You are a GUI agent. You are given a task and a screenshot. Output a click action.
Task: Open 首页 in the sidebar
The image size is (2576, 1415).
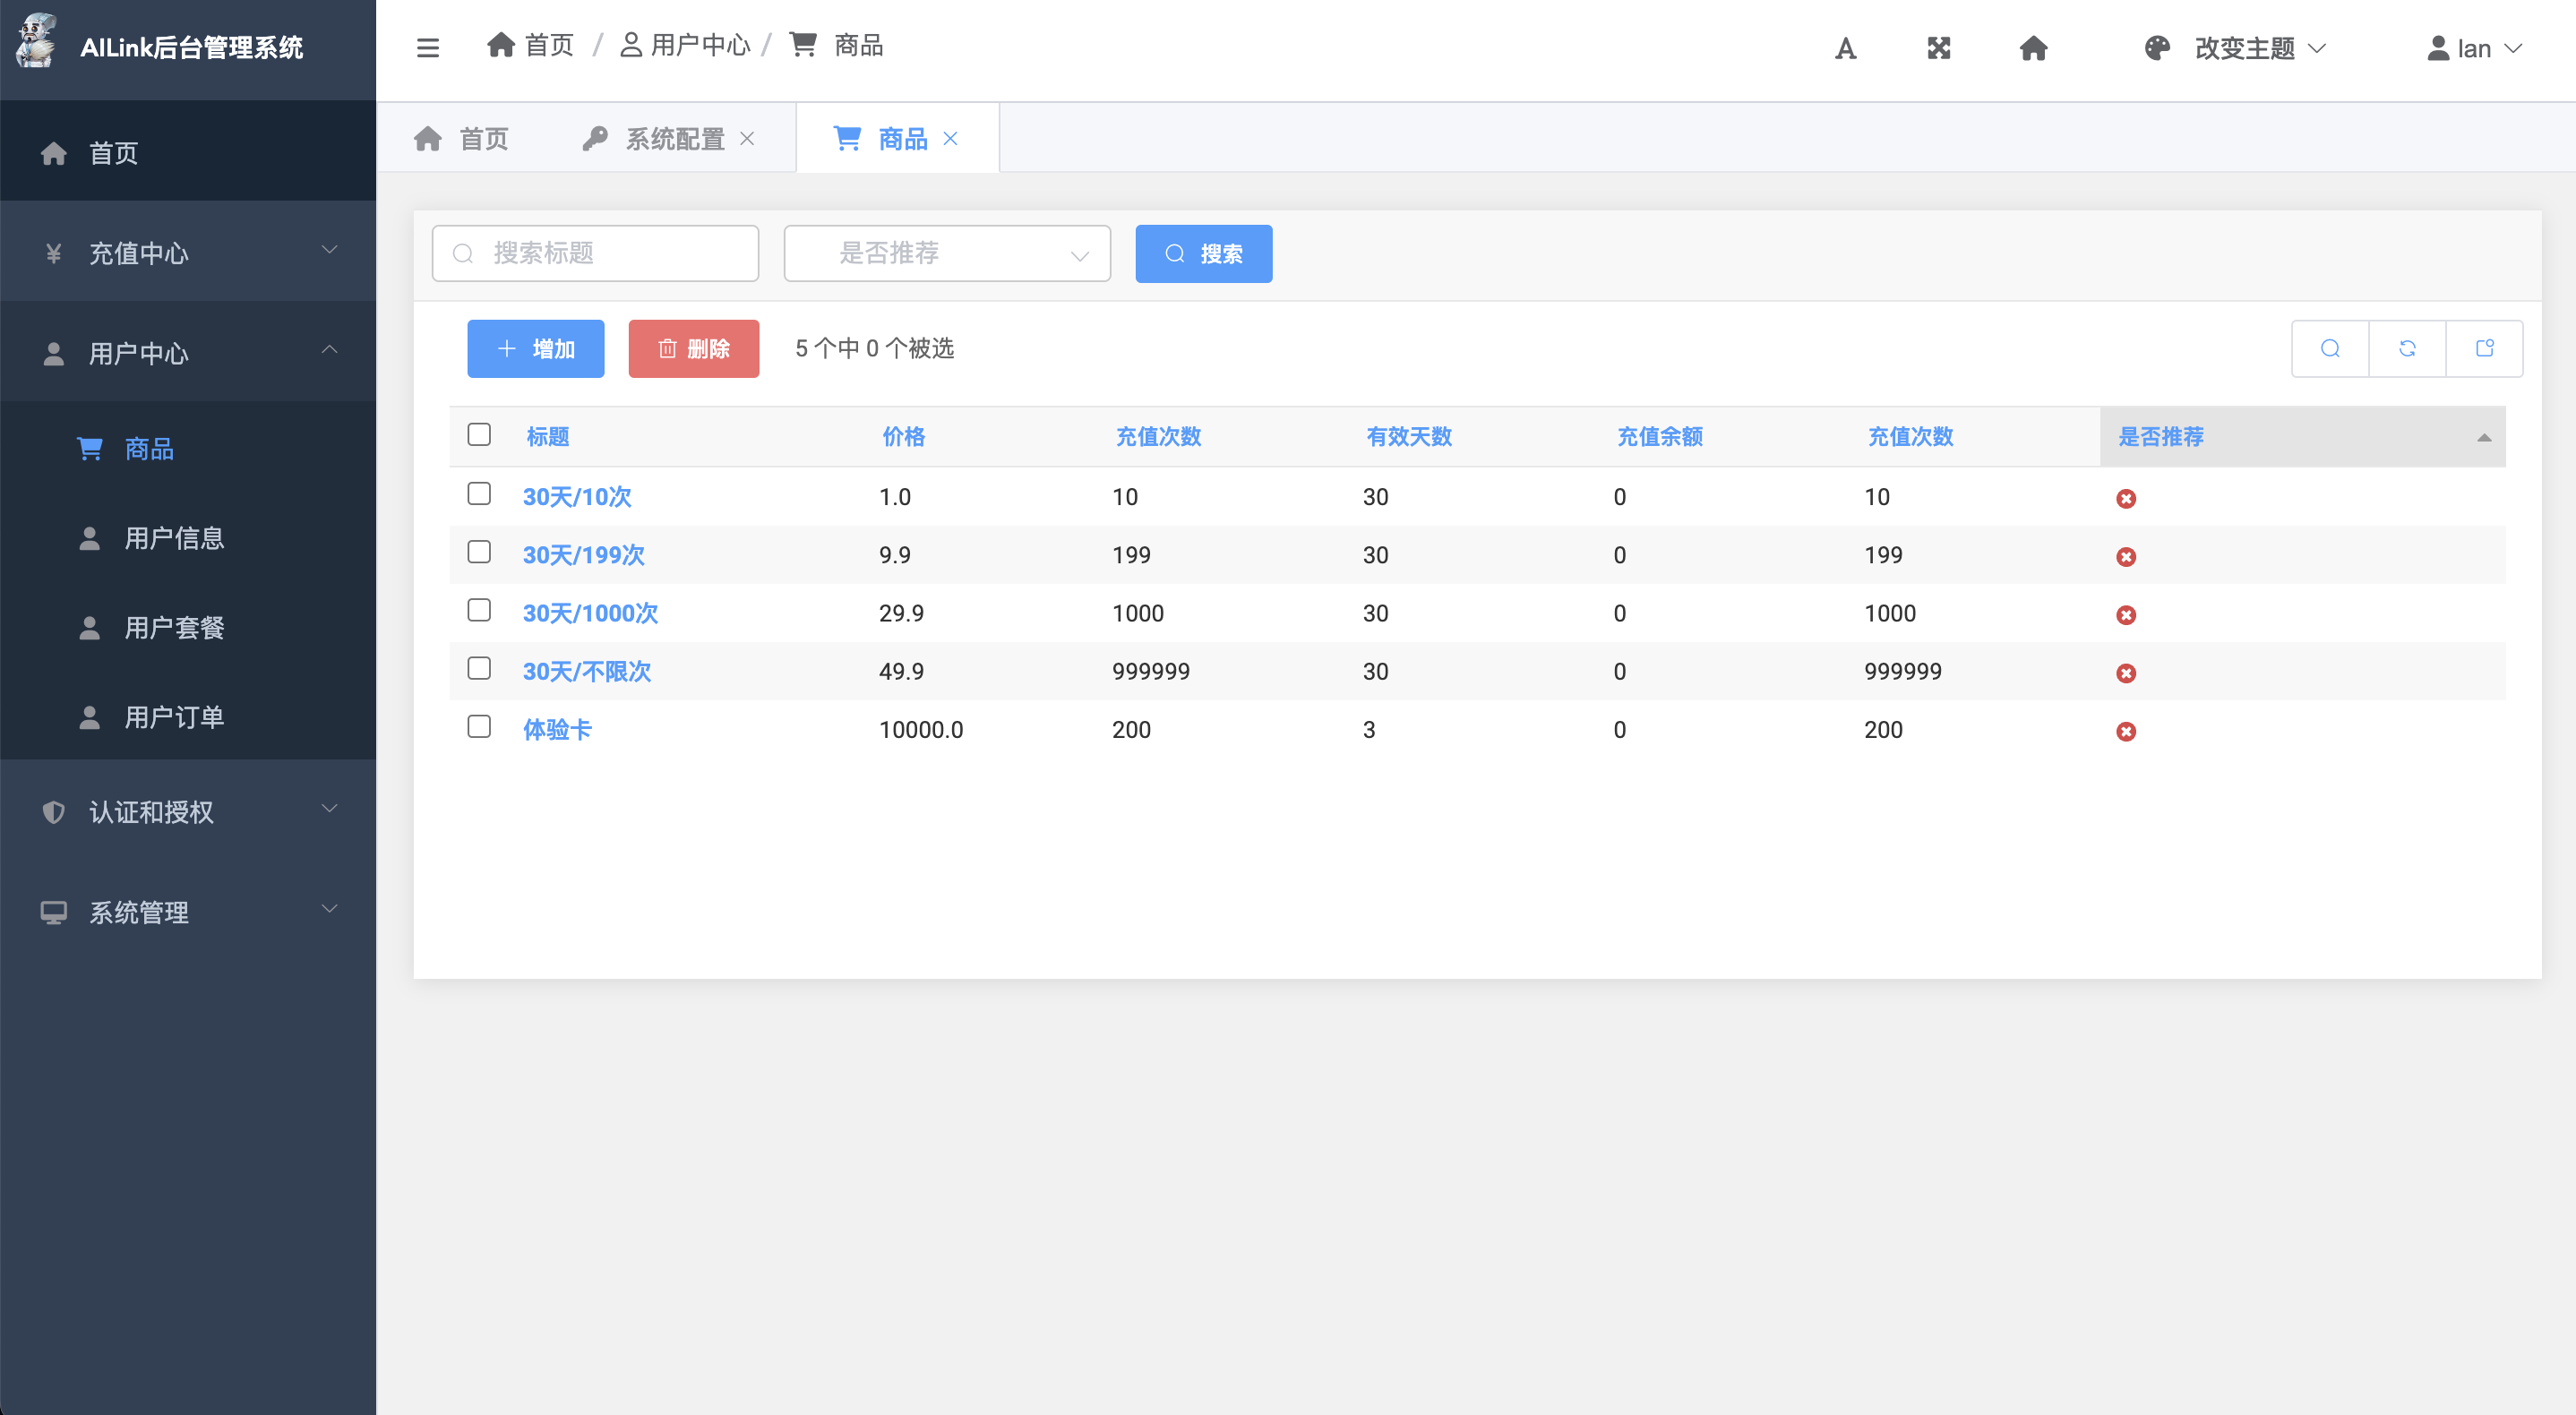click(188, 152)
